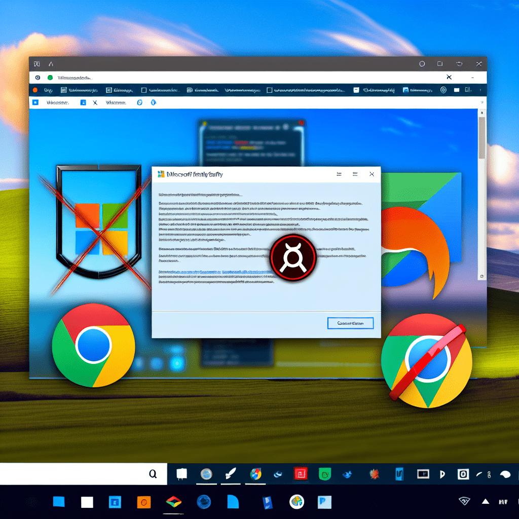The height and width of the screenshot is (519, 519).
Task: Expand hidden system tray icons with up arrow
Action: coord(485,501)
